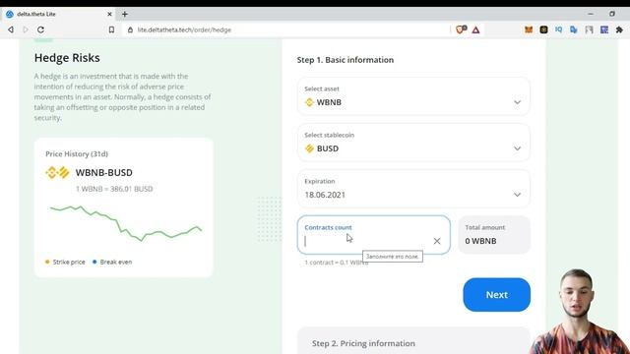Expand the Select stablecoin BUSD dropdown

413,143
